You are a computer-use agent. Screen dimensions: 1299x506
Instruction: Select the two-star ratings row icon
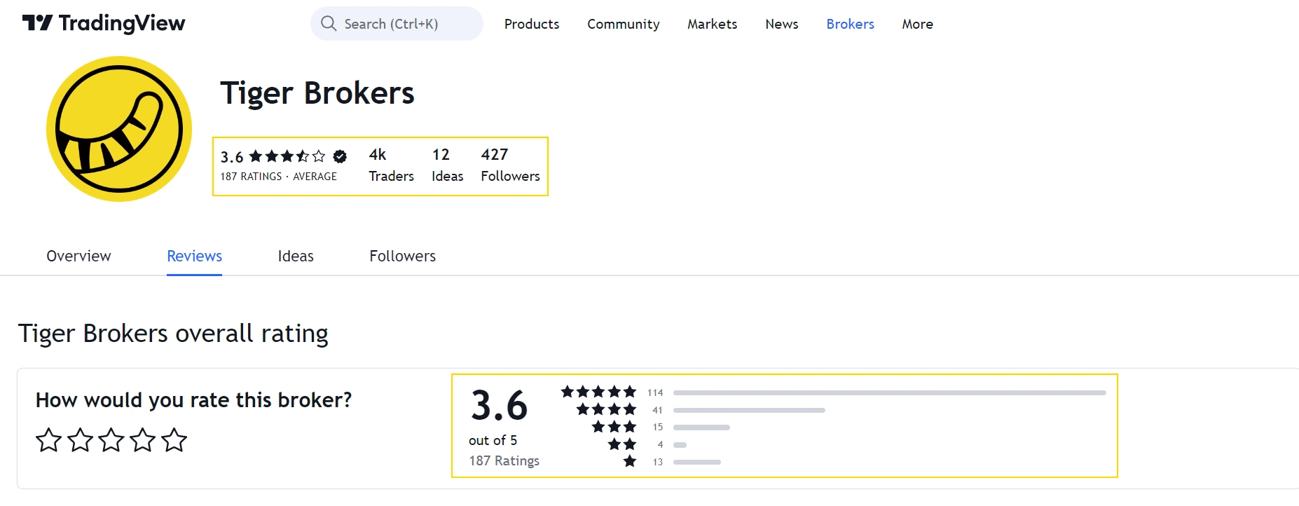pyautogui.click(x=622, y=444)
